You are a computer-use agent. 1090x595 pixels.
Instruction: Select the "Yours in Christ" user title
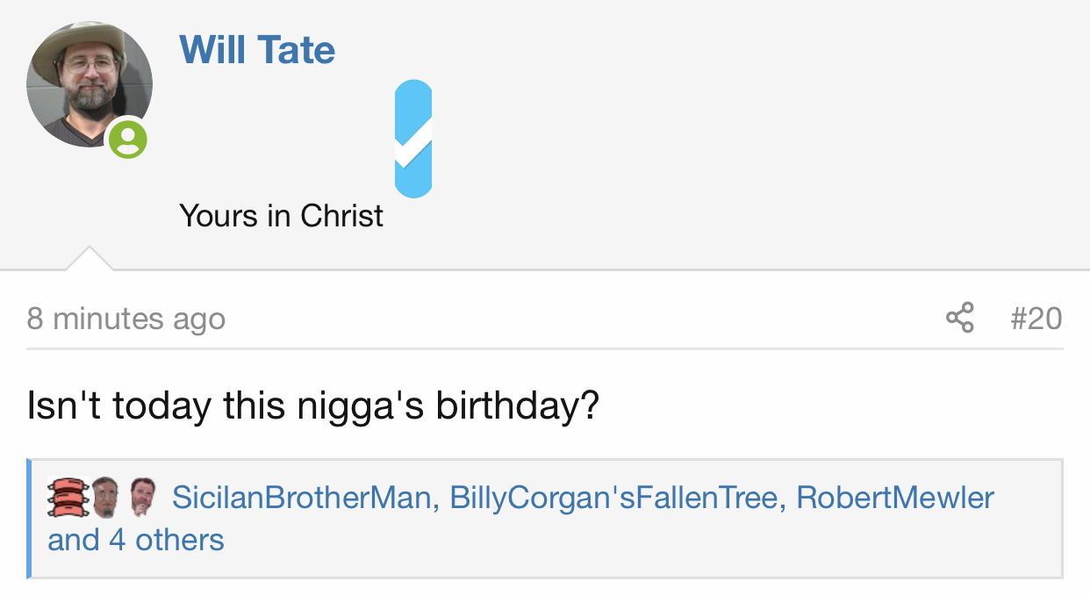281,215
